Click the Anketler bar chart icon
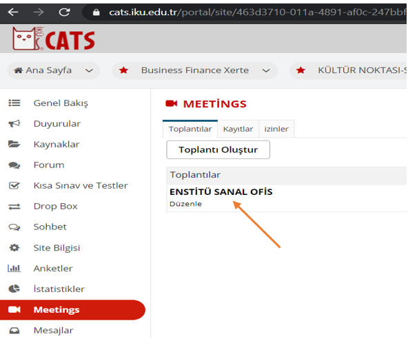The image size is (408, 343). click(x=14, y=268)
